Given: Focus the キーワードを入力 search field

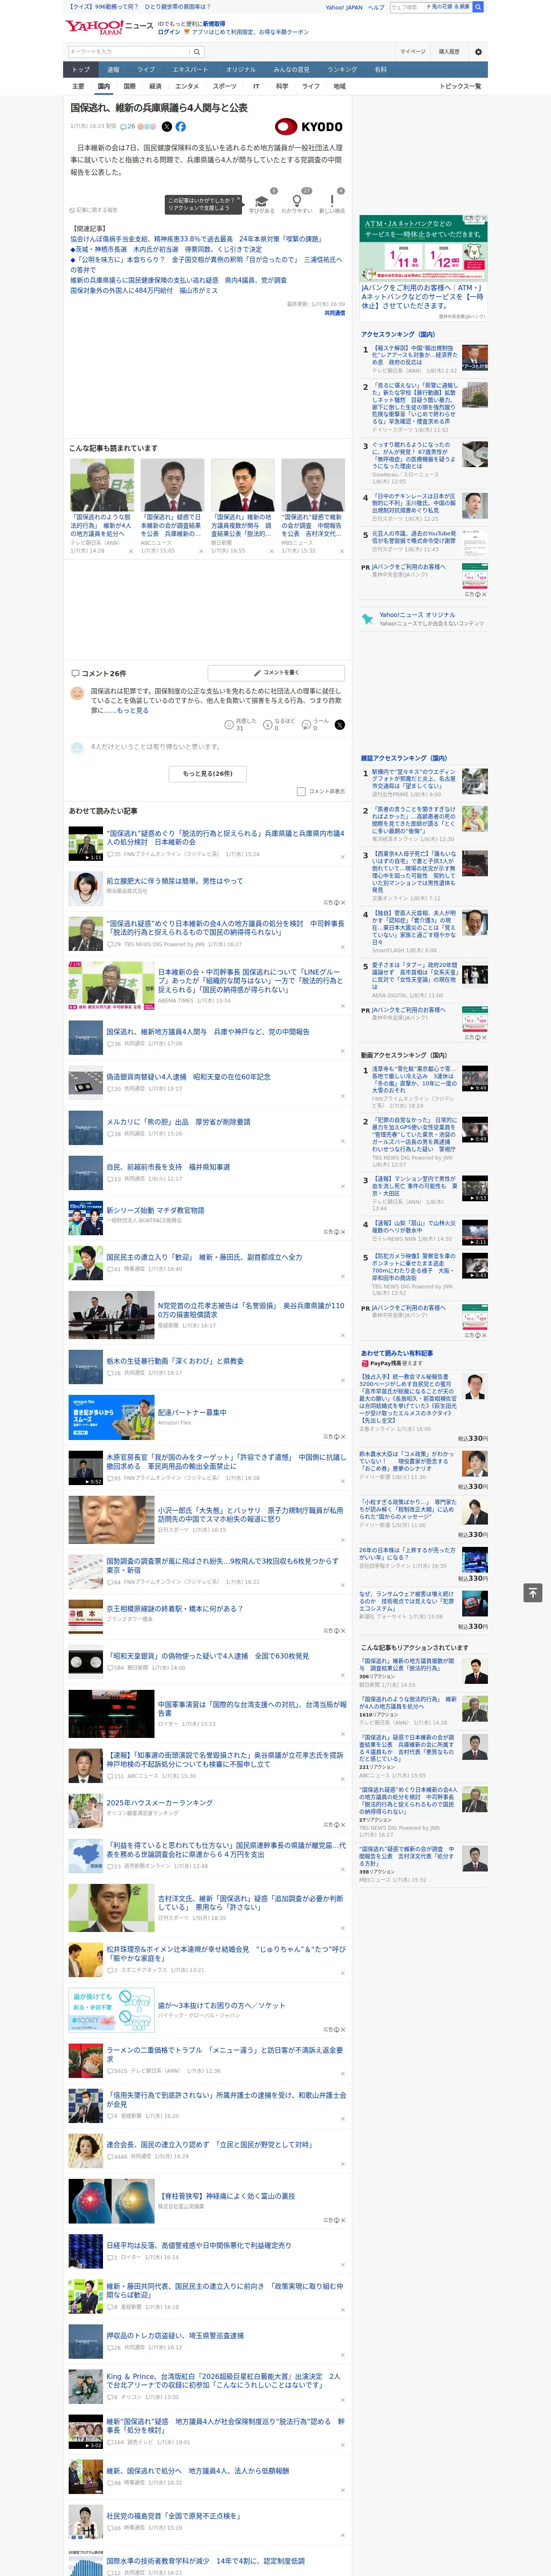Looking at the screenshot, I should tap(129, 52).
